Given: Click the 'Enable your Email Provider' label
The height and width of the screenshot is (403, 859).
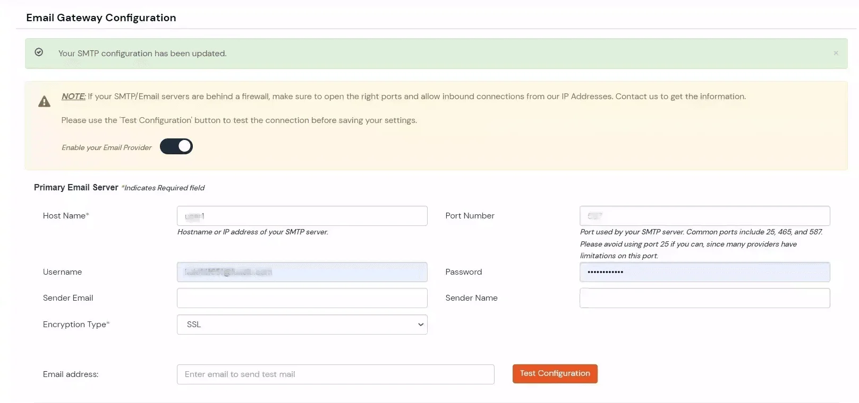Looking at the screenshot, I should pyautogui.click(x=107, y=147).
